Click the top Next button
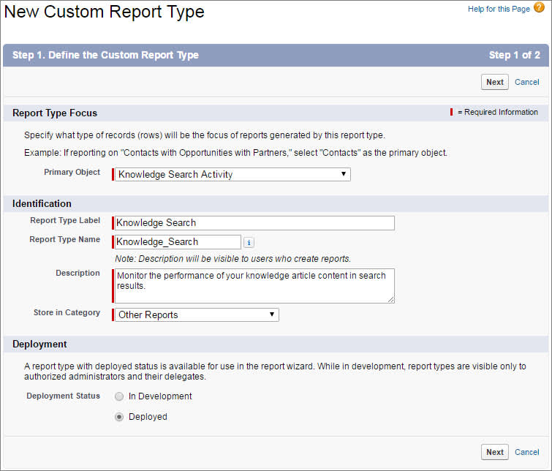The height and width of the screenshot is (471, 552). point(495,82)
